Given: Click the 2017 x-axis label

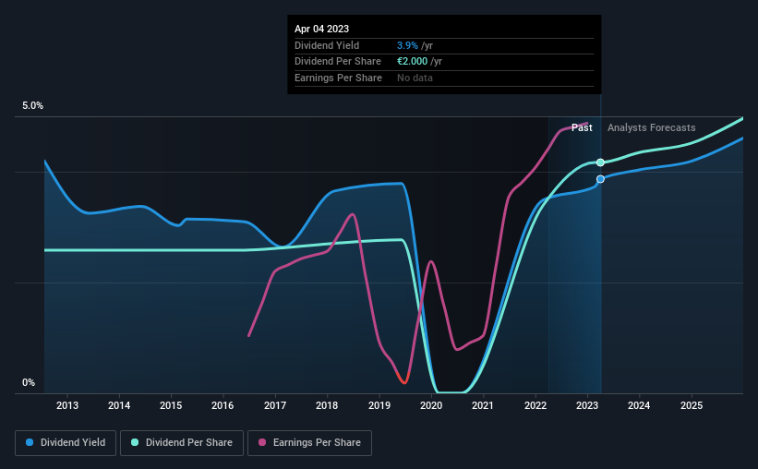Looking at the screenshot, I should [x=275, y=405].
